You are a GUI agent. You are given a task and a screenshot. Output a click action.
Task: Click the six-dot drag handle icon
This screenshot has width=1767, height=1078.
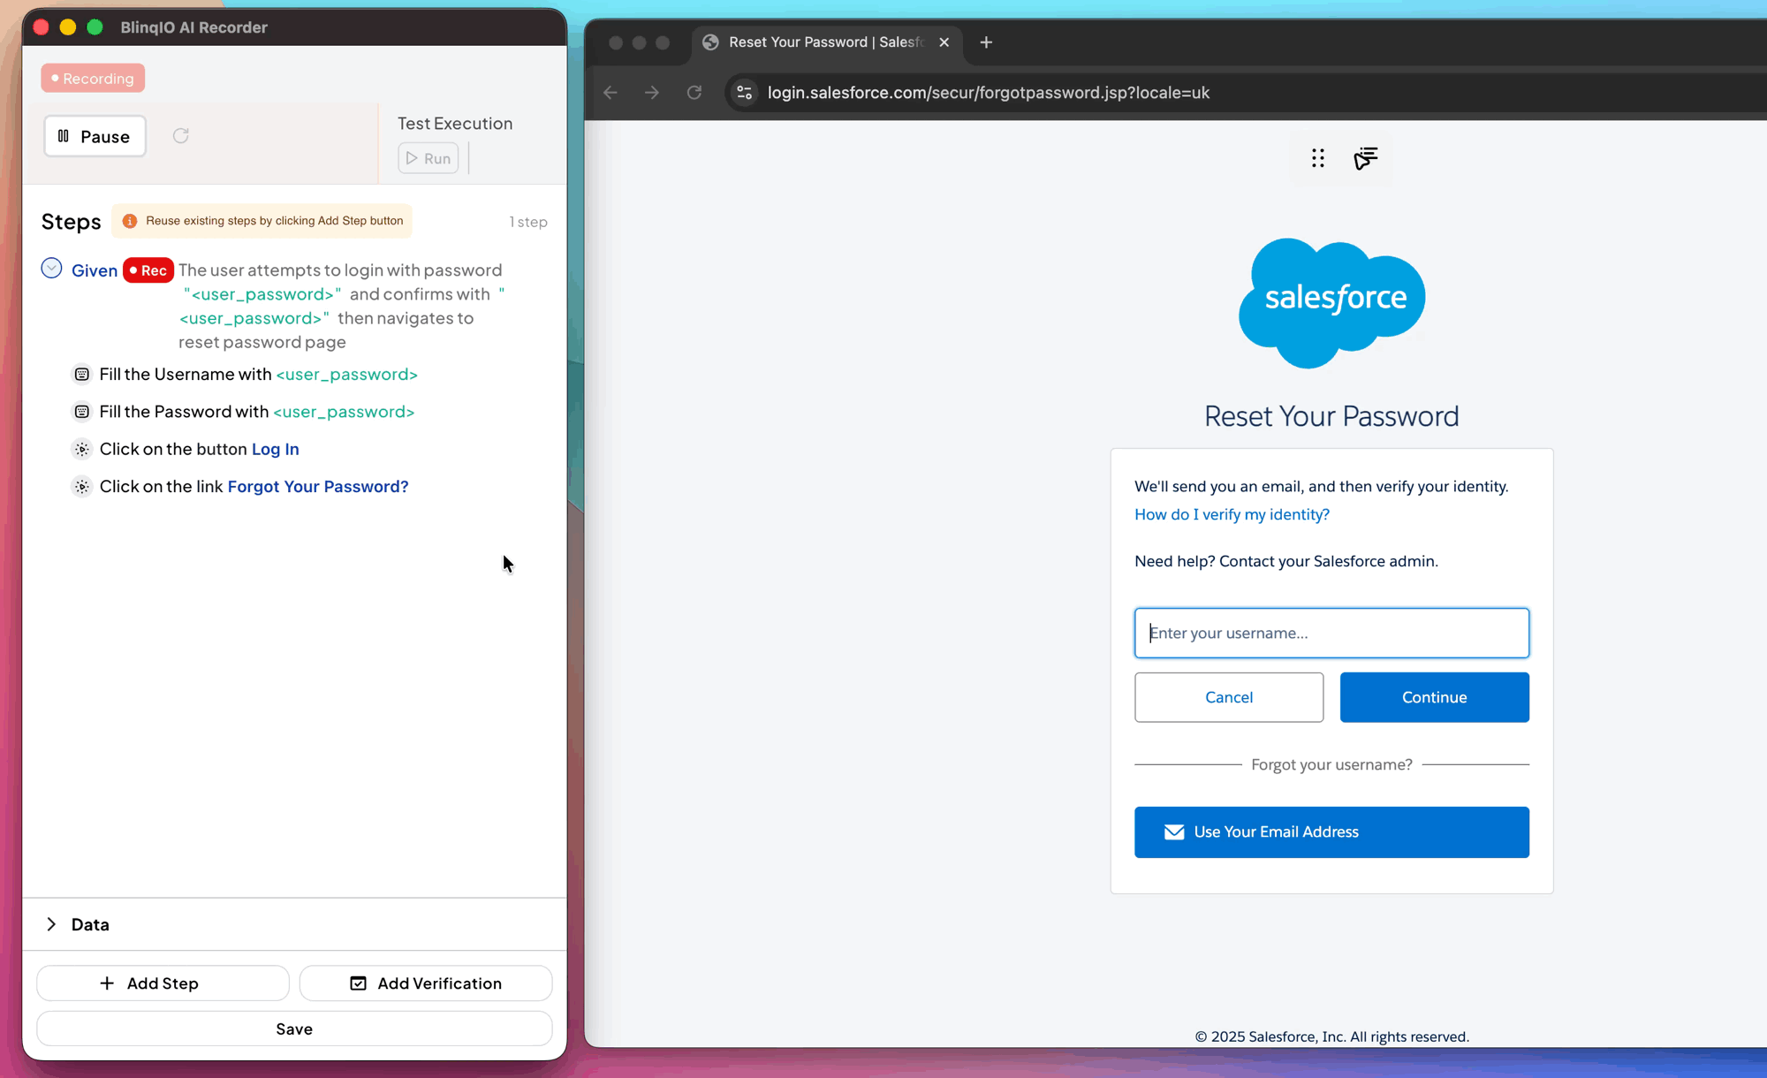[x=1317, y=158]
